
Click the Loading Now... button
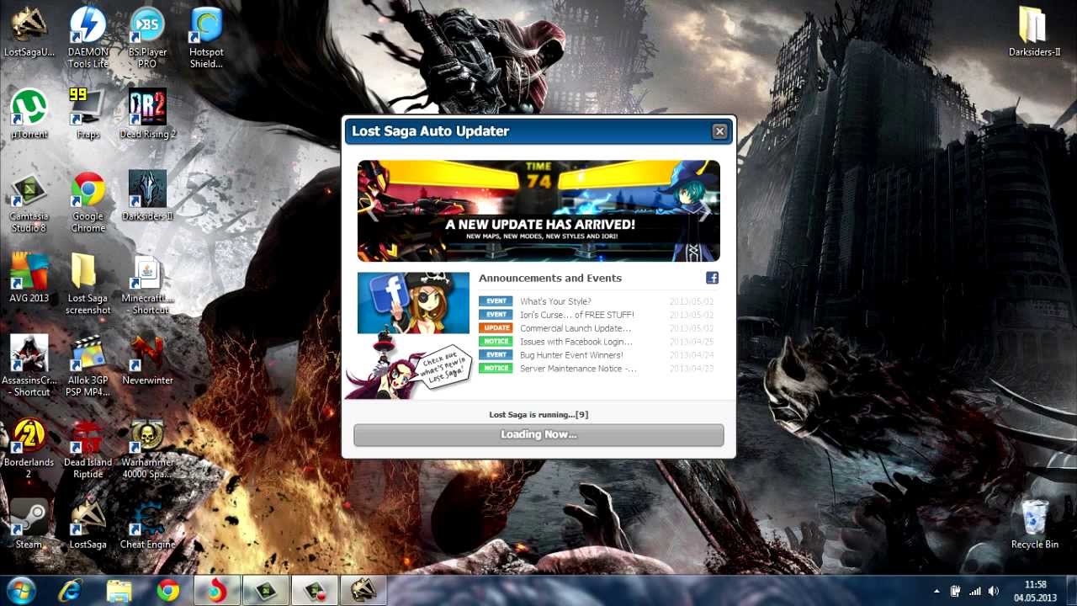pos(538,434)
